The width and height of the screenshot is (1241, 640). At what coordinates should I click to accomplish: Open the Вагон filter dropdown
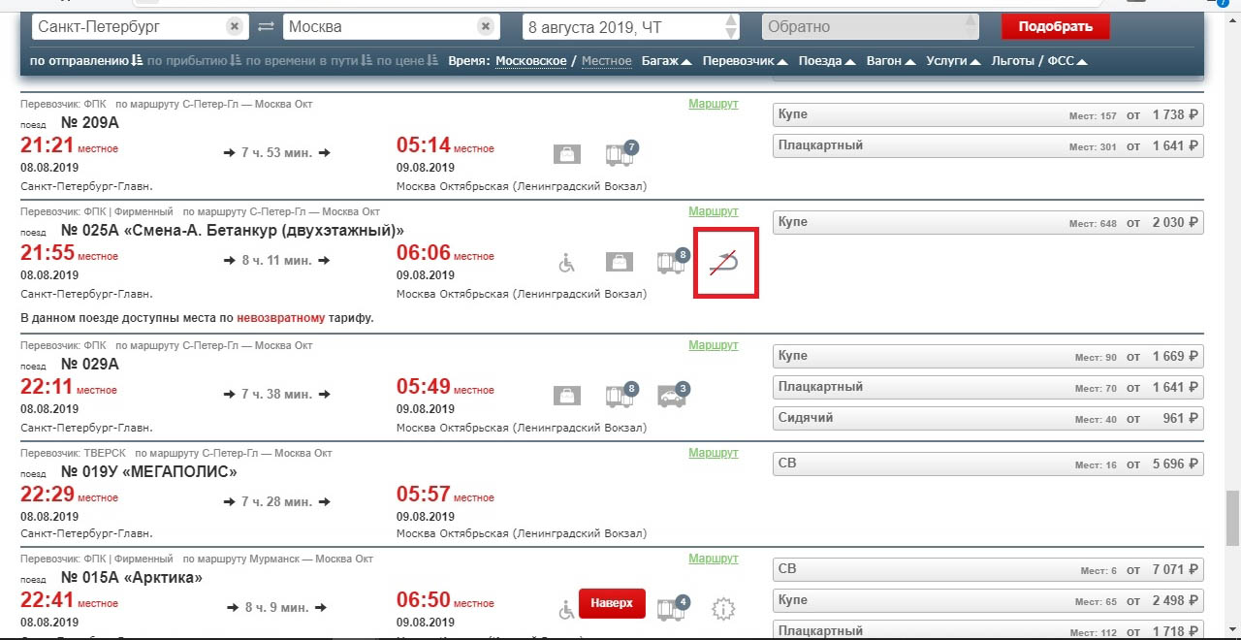point(889,61)
